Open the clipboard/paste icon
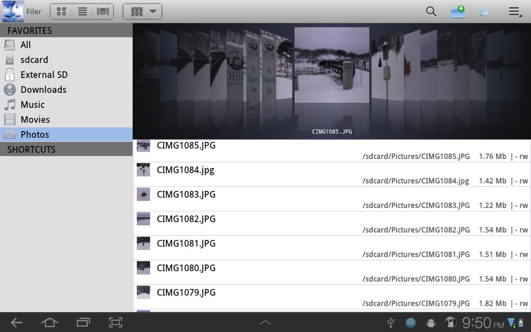Viewport: 531px width, 332px height. tap(485, 12)
